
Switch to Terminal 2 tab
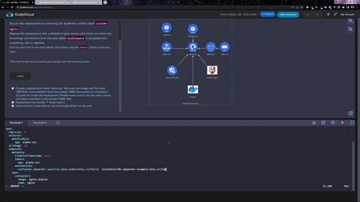39,123
